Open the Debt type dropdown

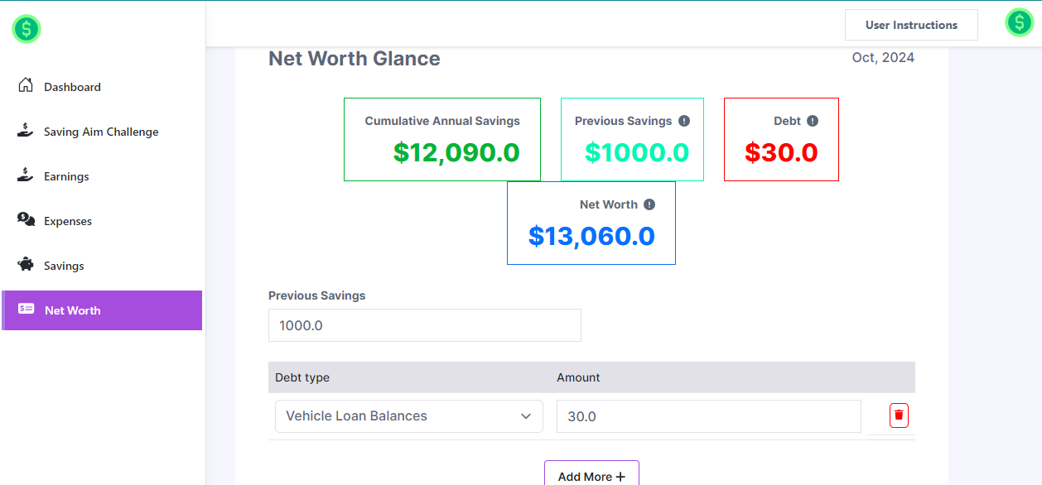408,416
